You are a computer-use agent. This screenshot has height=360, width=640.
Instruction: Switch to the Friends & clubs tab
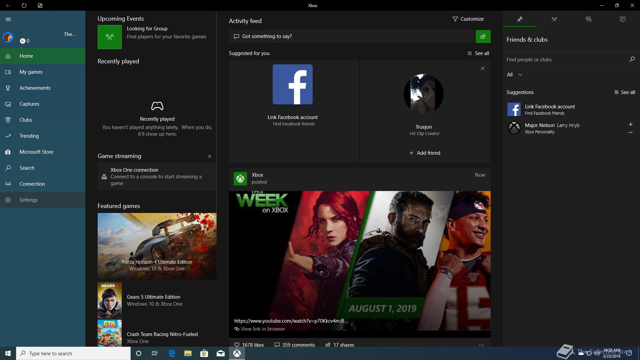pos(520,19)
